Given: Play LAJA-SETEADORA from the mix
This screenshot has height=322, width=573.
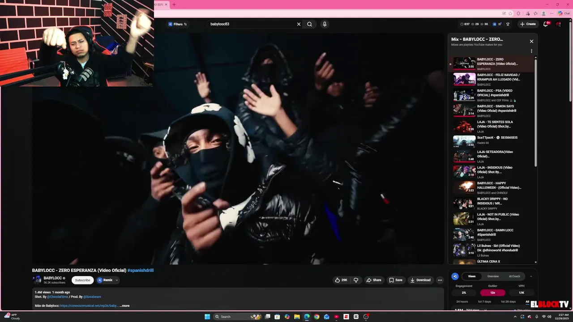Looking at the screenshot, I should coord(491,156).
